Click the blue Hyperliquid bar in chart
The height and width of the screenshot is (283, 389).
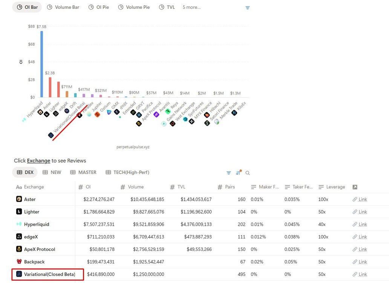pyautogui.click(x=41, y=64)
